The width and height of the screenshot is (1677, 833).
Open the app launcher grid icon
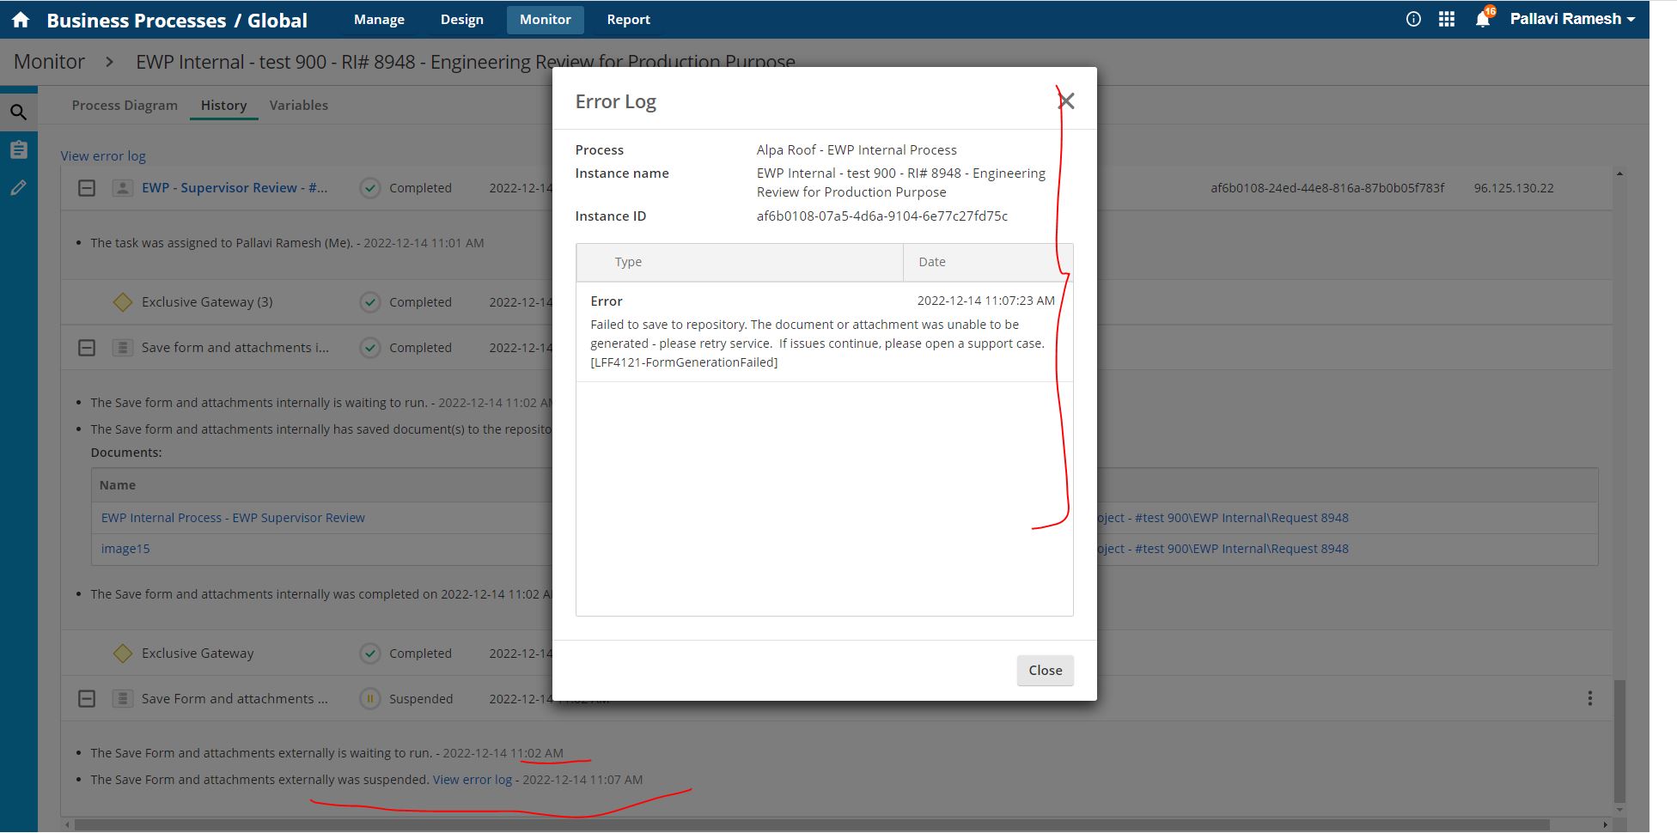pyautogui.click(x=1447, y=19)
